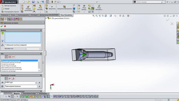Viewport: 179px width, 101px height.
Task: Click the Print icon in the title toolbar
Action: pyautogui.click(x=38, y=2)
